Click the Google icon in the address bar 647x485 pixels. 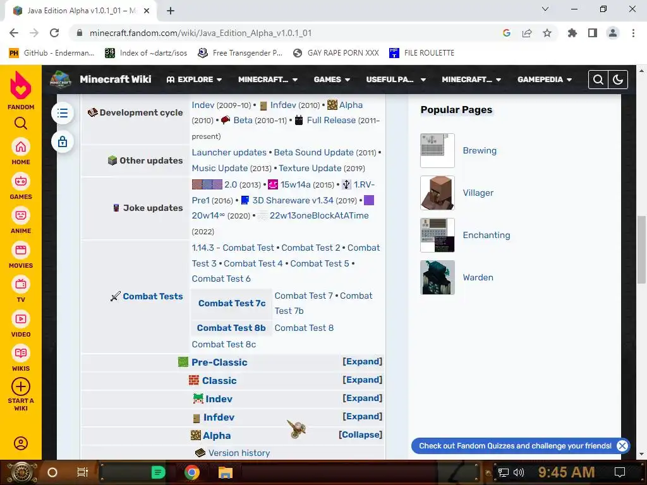(507, 33)
